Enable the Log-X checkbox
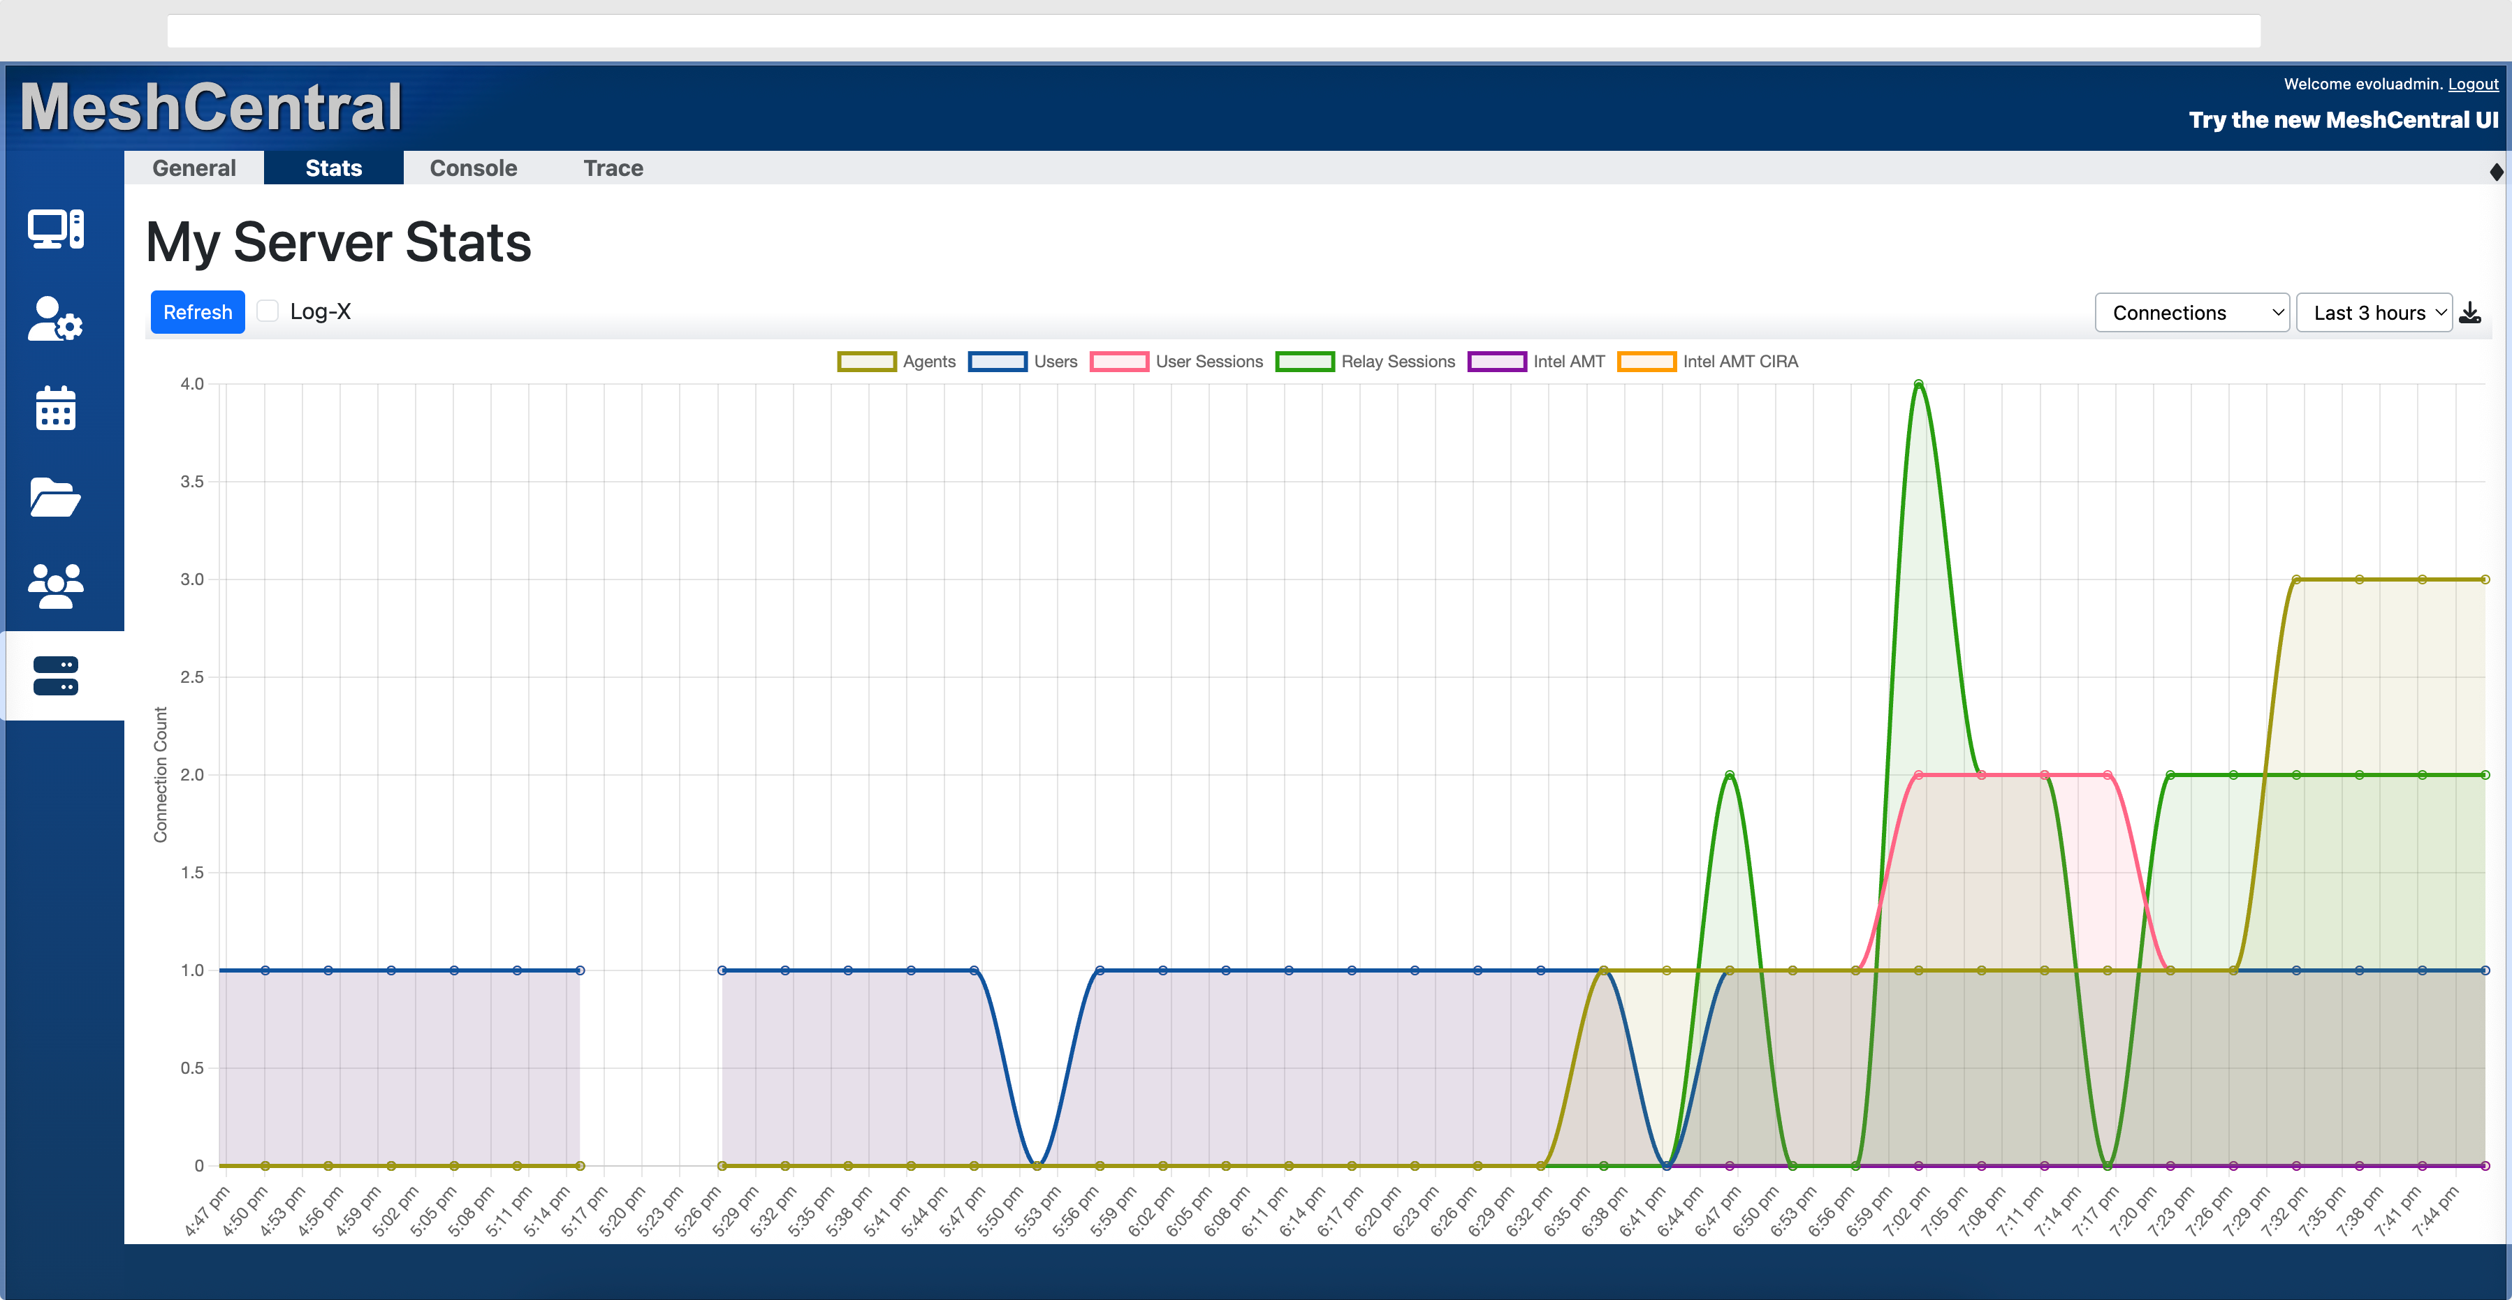Screen dimensions: 2512x1300 tap(268, 311)
